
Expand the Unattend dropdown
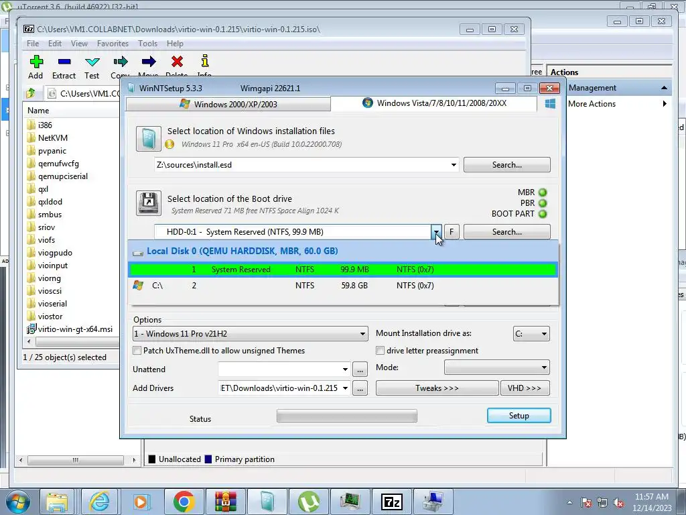(345, 369)
